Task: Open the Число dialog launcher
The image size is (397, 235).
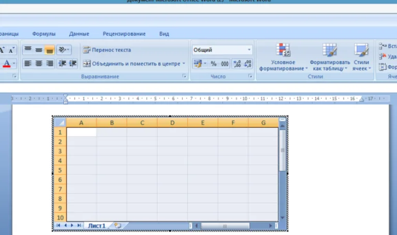Action: 250,76
